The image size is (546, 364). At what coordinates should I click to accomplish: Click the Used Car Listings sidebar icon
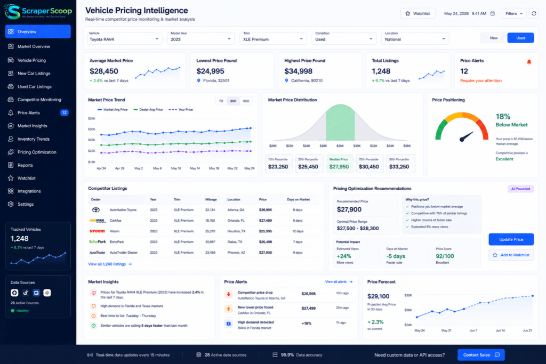click(11, 86)
